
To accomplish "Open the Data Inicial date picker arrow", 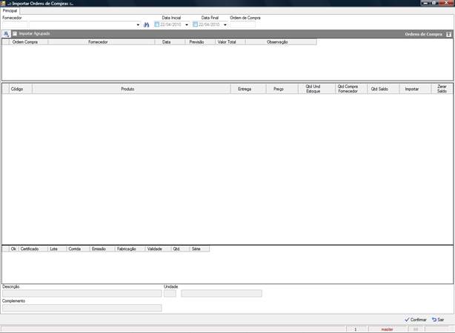I will click(x=187, y=25).
